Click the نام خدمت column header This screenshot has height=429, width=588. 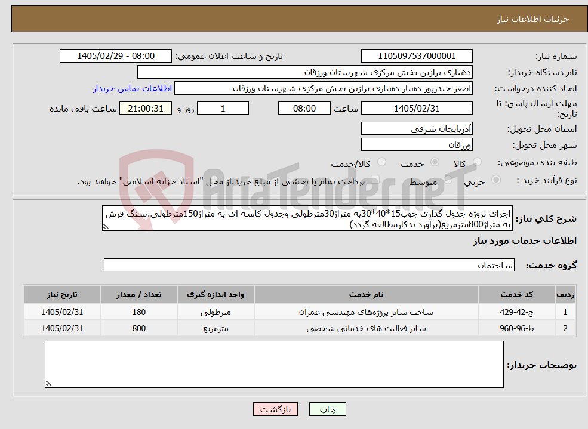coord(366,295)
